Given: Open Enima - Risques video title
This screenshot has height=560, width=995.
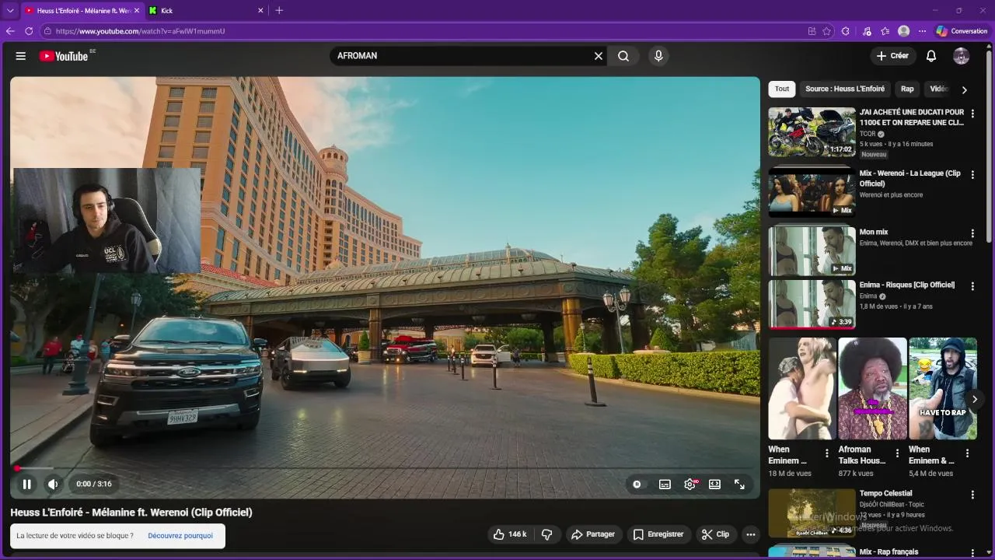Looking at the screenshot, I should [x=906, y=285].
